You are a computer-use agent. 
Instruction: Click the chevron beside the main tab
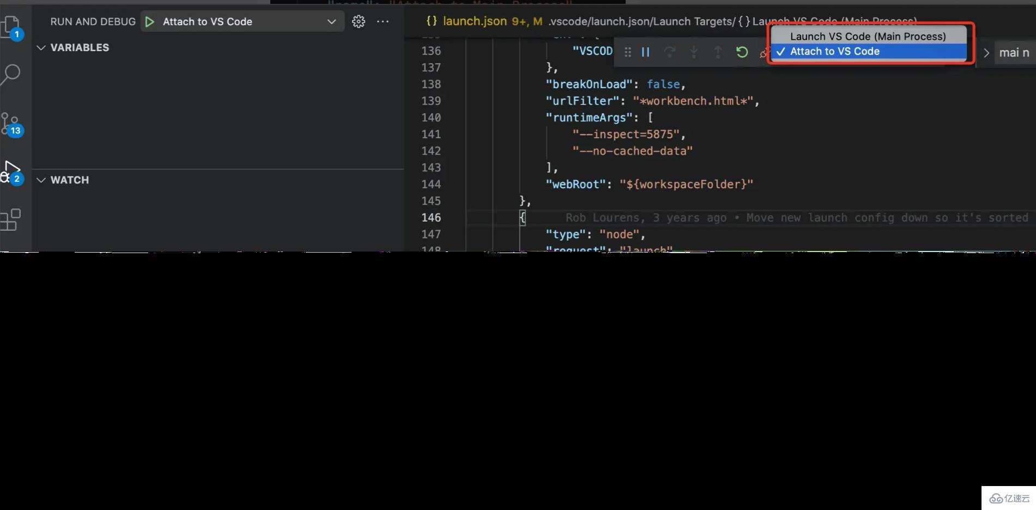(x=986, y=53)
